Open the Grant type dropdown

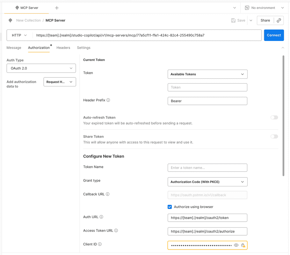tap(207, 182)
